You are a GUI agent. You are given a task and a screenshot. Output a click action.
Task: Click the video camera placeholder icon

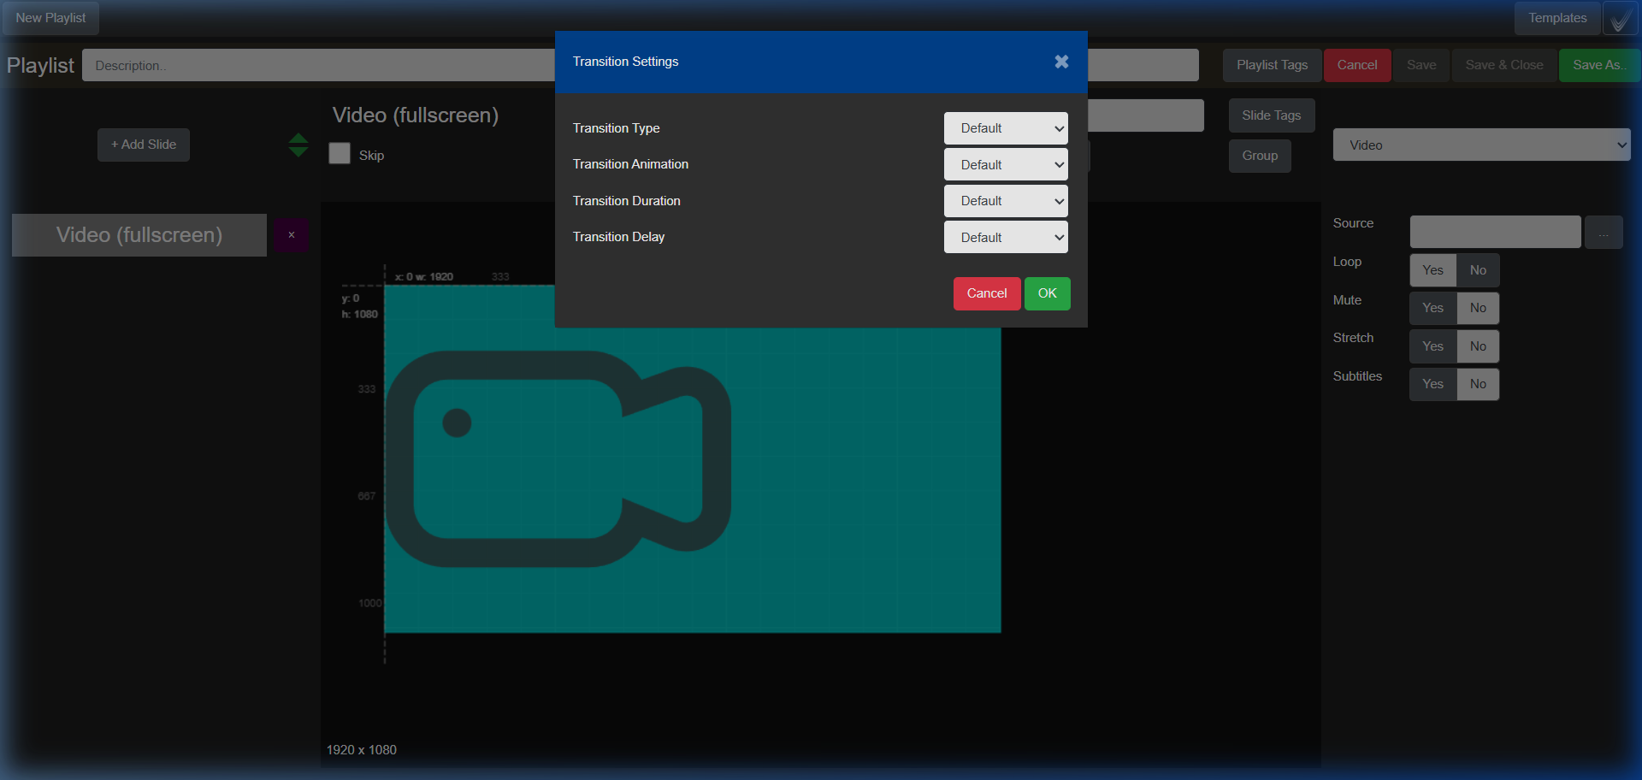tap(558, 459)
